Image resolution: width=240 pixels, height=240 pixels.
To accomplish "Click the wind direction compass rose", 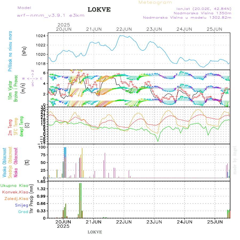I will click(33, 78).
